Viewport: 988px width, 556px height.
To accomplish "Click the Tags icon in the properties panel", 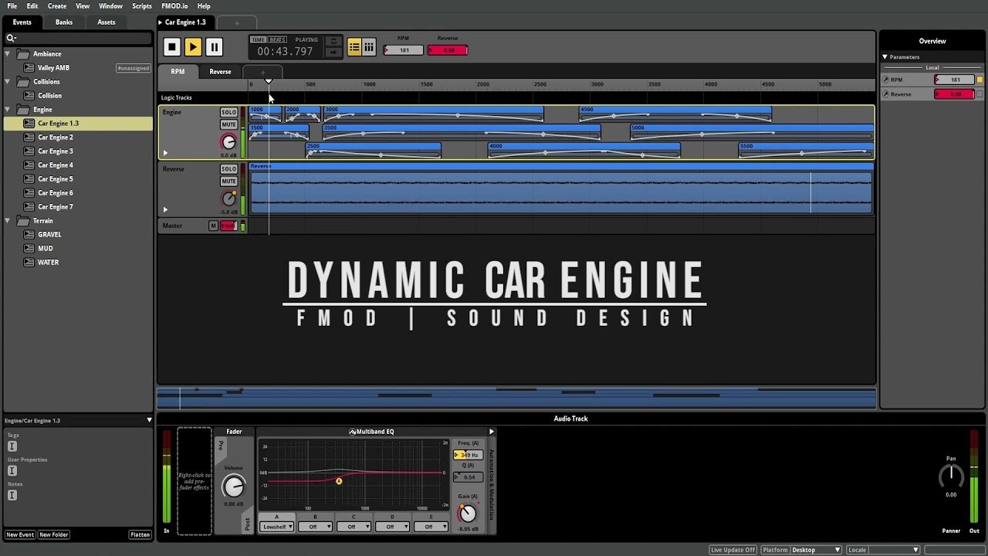I will (12, 446).
